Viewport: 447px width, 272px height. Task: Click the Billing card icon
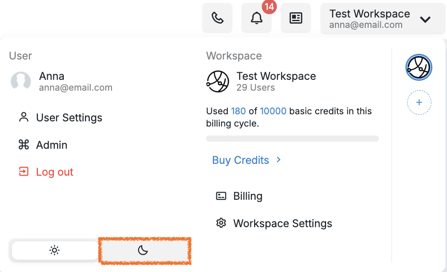tap(221, 196)
